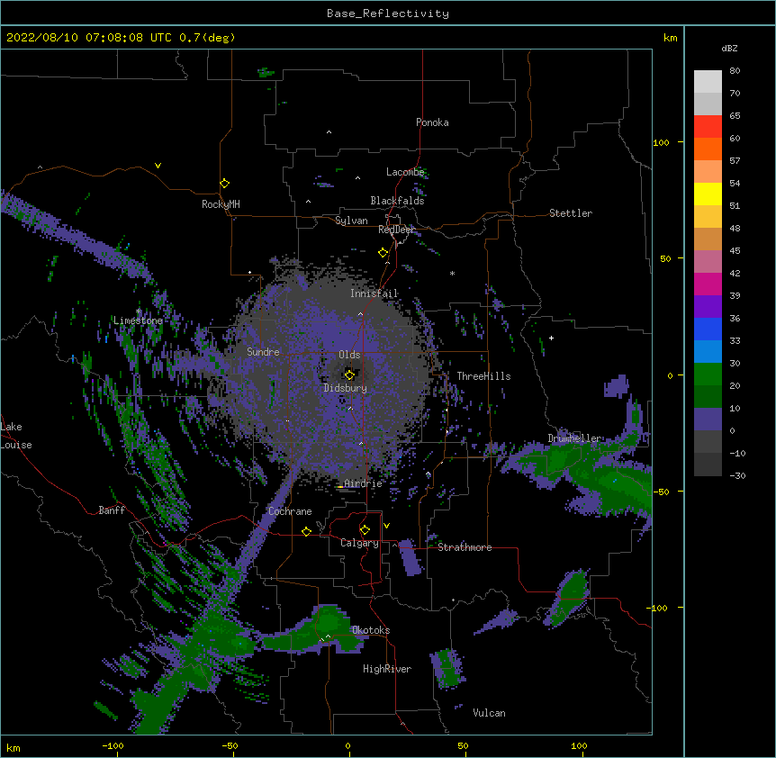
Task: Click the Strathmore label
Action: point(465,547)
